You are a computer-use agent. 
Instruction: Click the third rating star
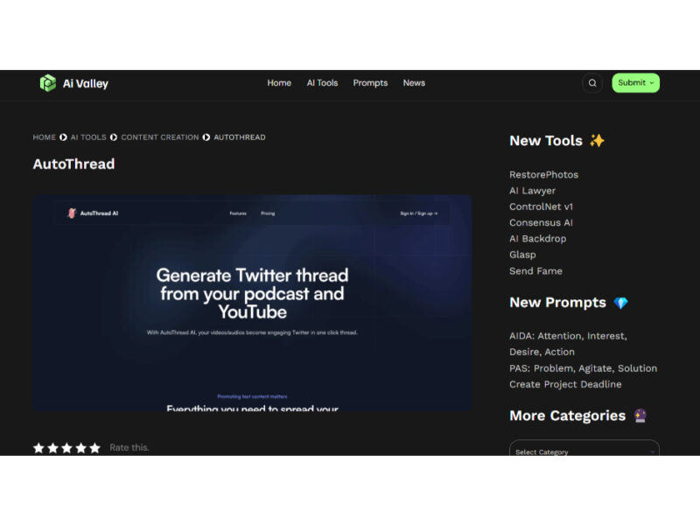click(66, 448)
